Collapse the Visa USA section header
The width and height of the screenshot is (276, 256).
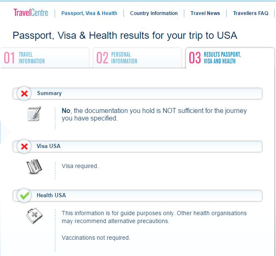[x=138, y=146]
